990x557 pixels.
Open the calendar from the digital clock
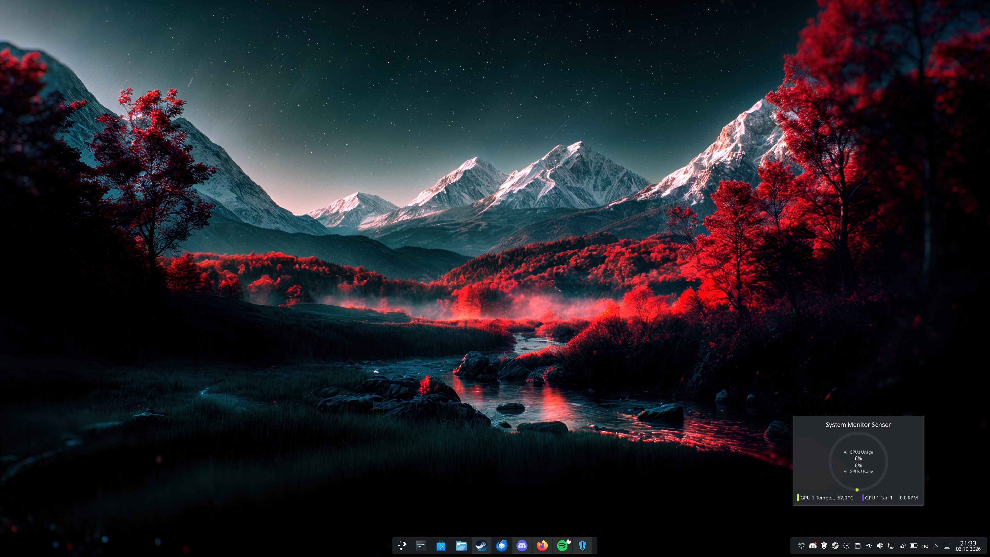(x=968, y=546)
